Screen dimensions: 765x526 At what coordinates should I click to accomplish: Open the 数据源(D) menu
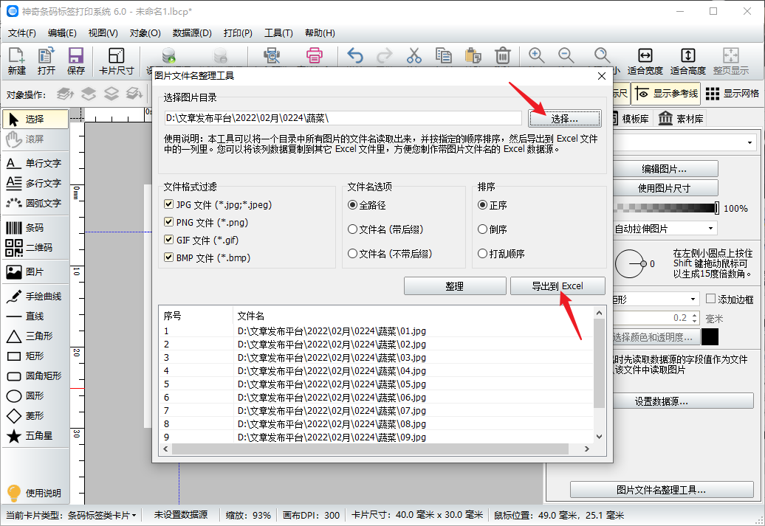click(x=191, y=33)
